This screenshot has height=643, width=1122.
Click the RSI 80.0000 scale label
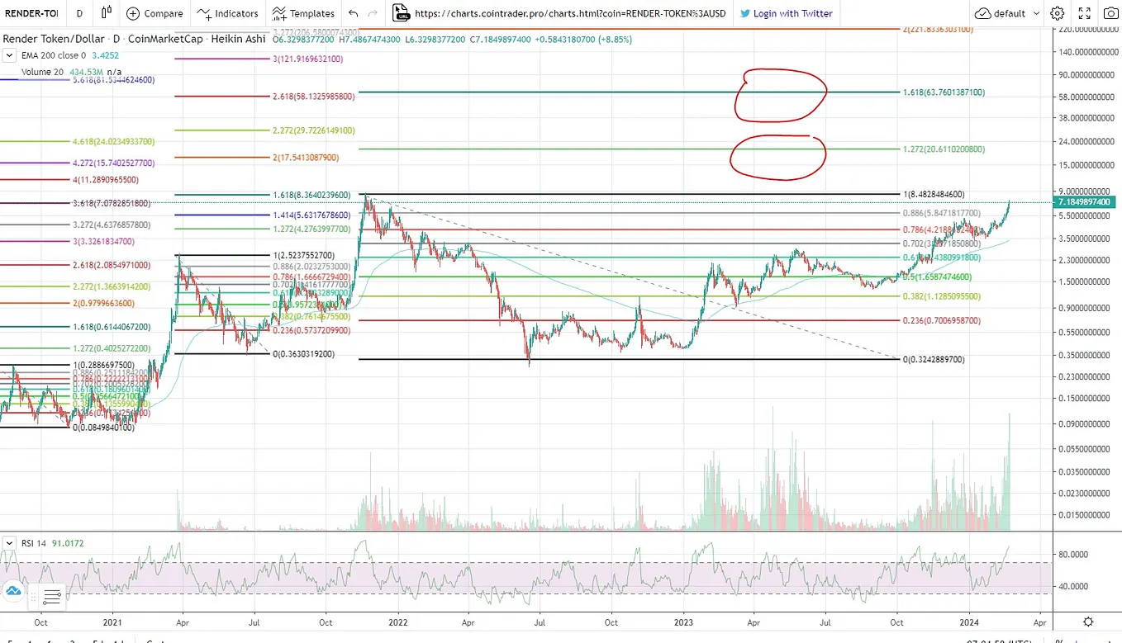tap(1072, 554)
